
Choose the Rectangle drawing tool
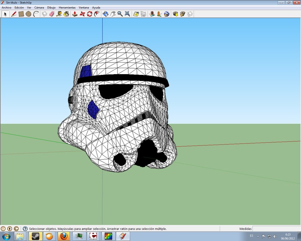(x=21, y=14)
